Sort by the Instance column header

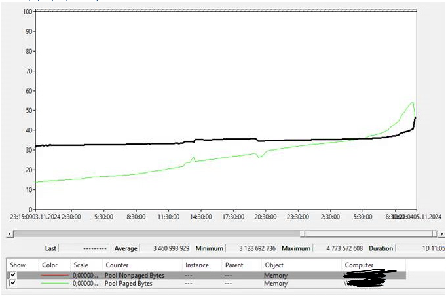coord(197,265)
